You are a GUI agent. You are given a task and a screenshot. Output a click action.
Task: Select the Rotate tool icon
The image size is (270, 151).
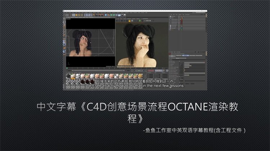[79, 15]
